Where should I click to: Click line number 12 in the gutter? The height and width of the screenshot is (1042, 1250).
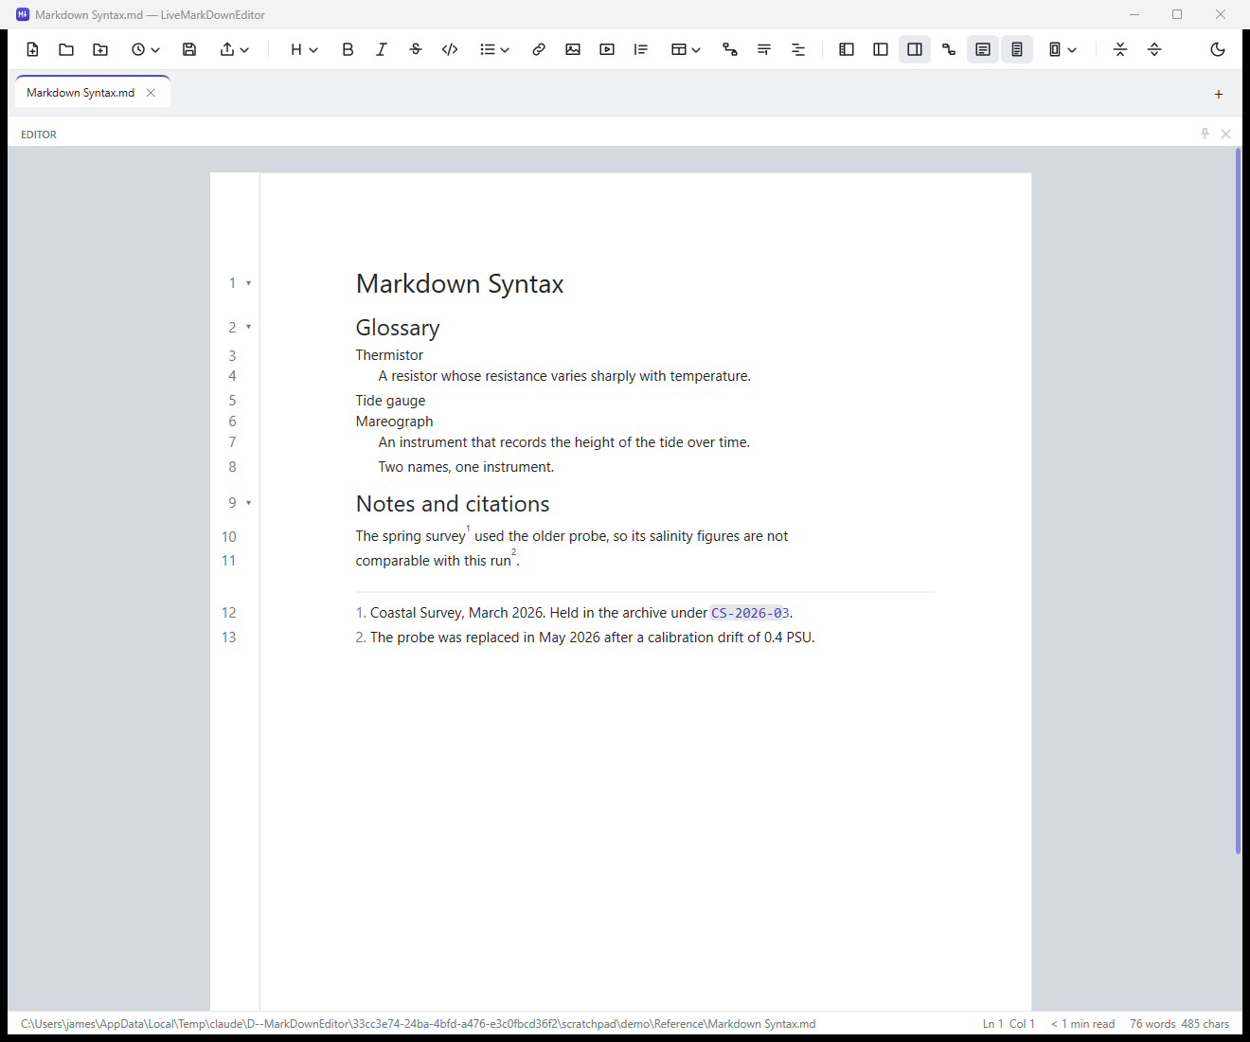click(229, 613)
